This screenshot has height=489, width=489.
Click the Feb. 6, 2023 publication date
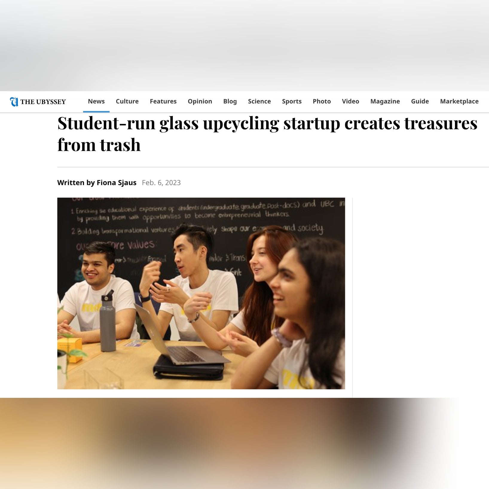(161, 183)
